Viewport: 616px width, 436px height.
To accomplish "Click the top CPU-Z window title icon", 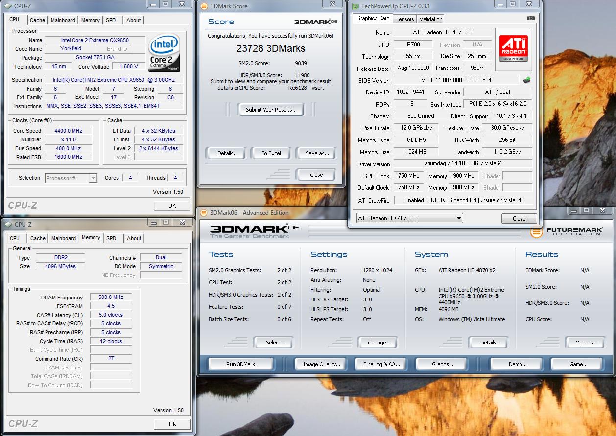I will (x=8, y=6).
